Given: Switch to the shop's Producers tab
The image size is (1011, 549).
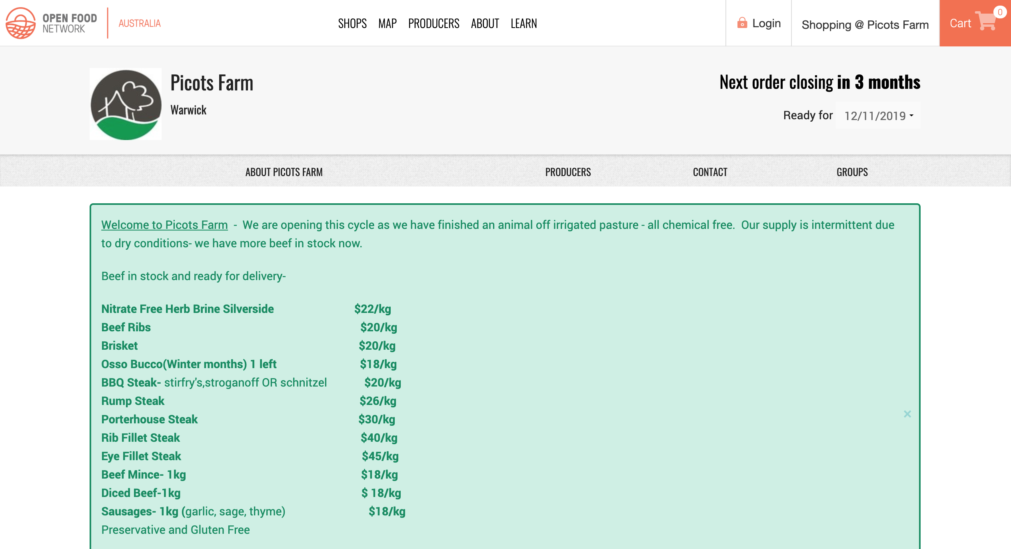Looking at the screenshot, I should (568, 172).
